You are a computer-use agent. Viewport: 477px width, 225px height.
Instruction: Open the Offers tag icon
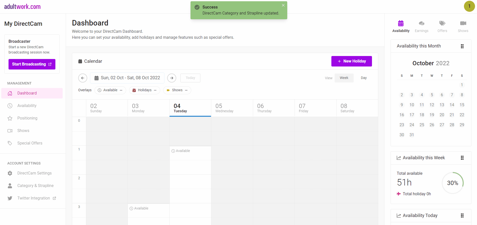[442, 26]
